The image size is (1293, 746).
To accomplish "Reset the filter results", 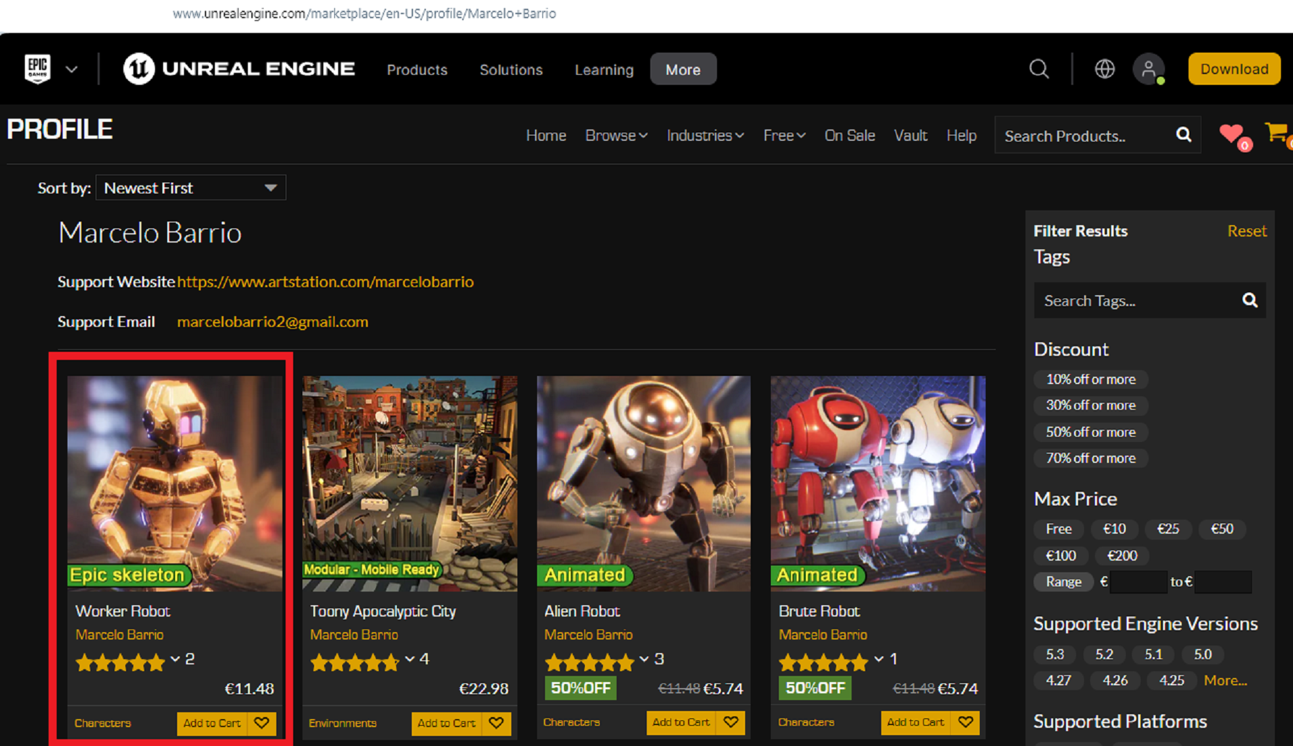I will (1247, 231).
